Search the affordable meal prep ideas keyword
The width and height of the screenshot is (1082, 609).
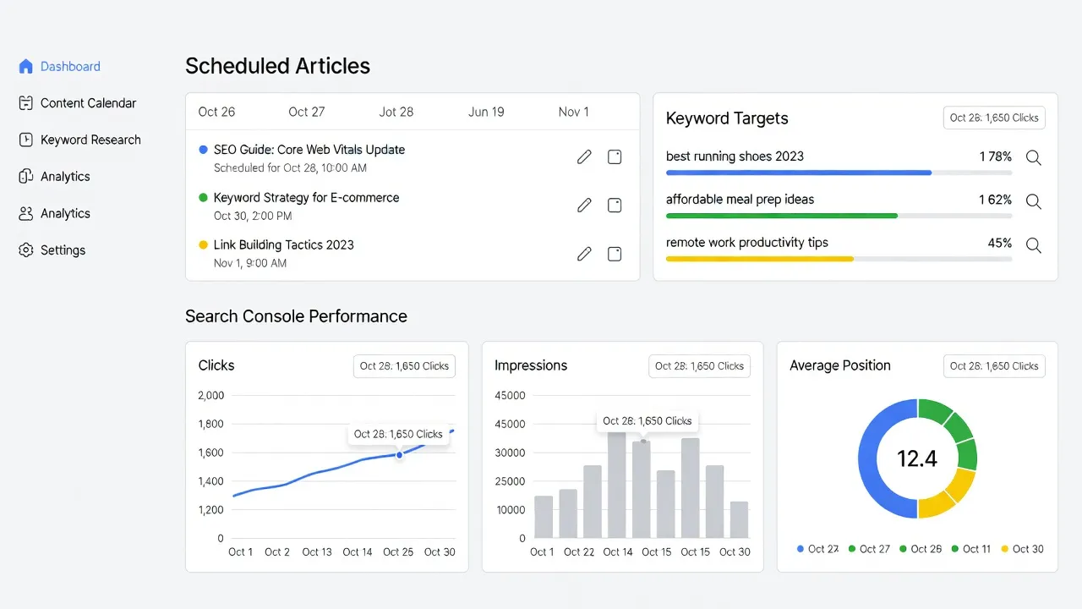point(1033,201)
